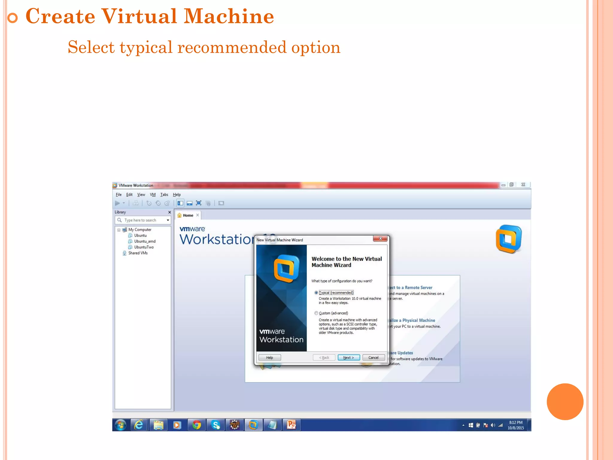Viewport: 613px width, 460px height.
Task: Open the Edit menu
Action: point(129,195)
